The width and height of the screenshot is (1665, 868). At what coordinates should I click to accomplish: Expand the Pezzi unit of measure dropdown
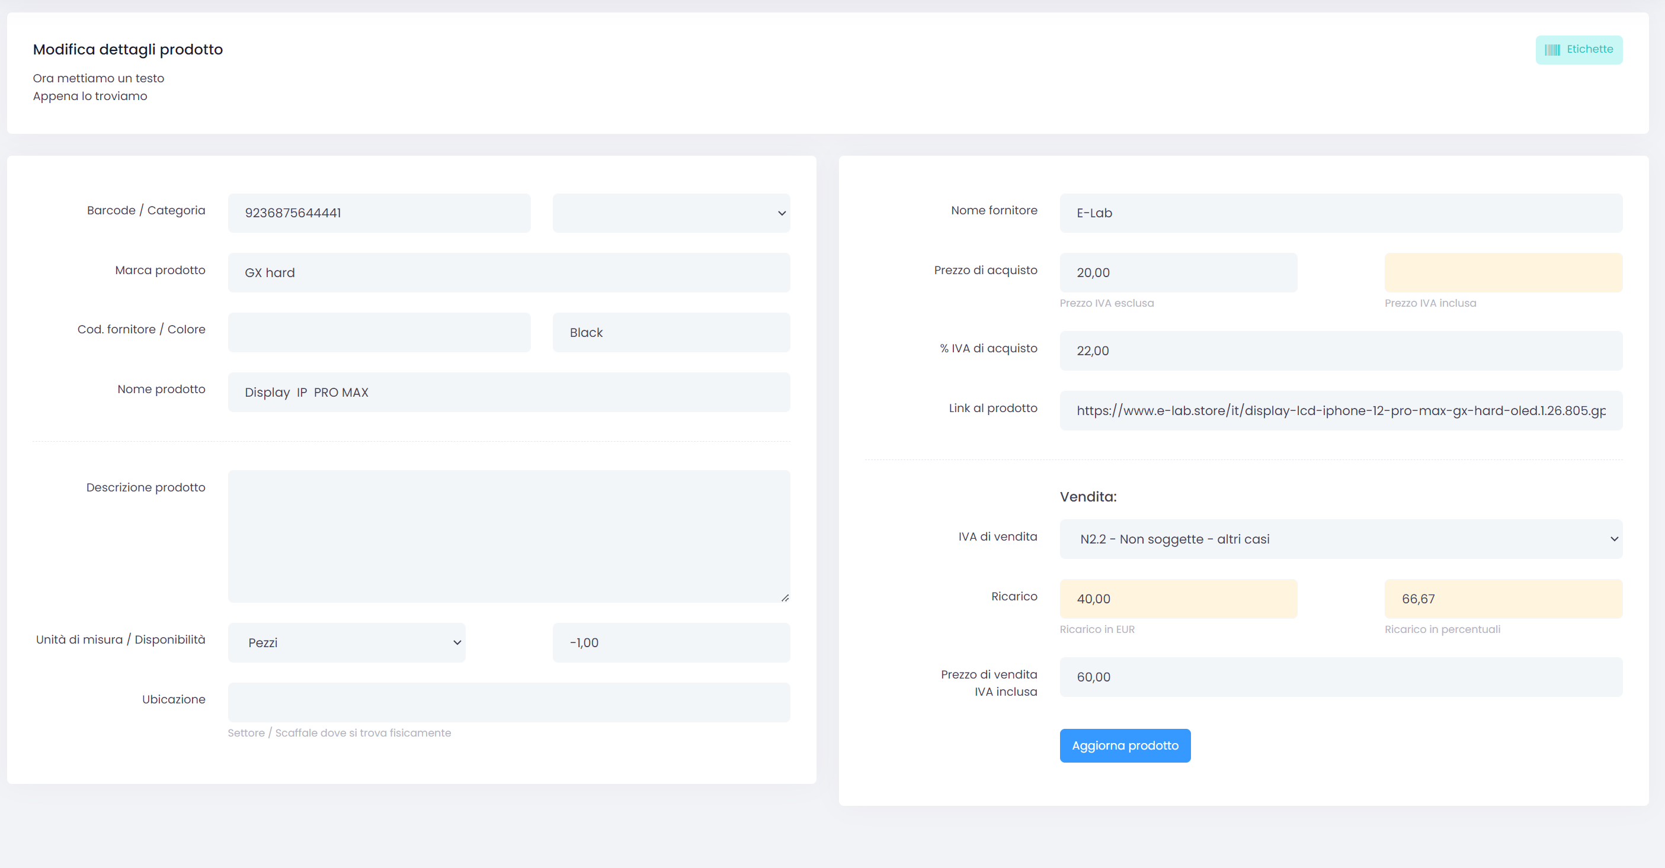click(347, 642)
